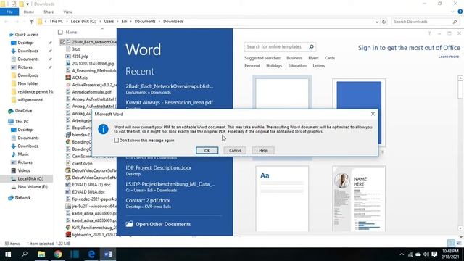Open Other Documents in Word
Screen dimensions: 464x261
coord(158,224)
